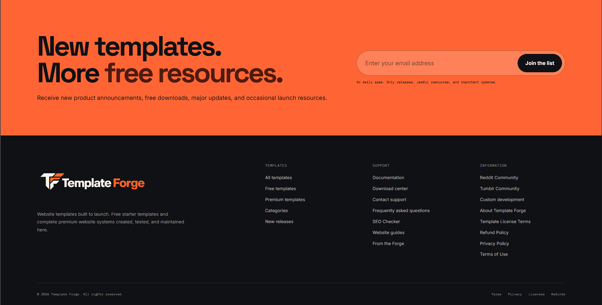Image resolution: width=602 pixels, height=305 pixels.
Task: Open Frequently asked questions
Action: (401, 211)
